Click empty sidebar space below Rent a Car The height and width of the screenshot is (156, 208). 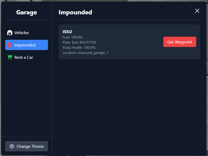tap(26, 98)
